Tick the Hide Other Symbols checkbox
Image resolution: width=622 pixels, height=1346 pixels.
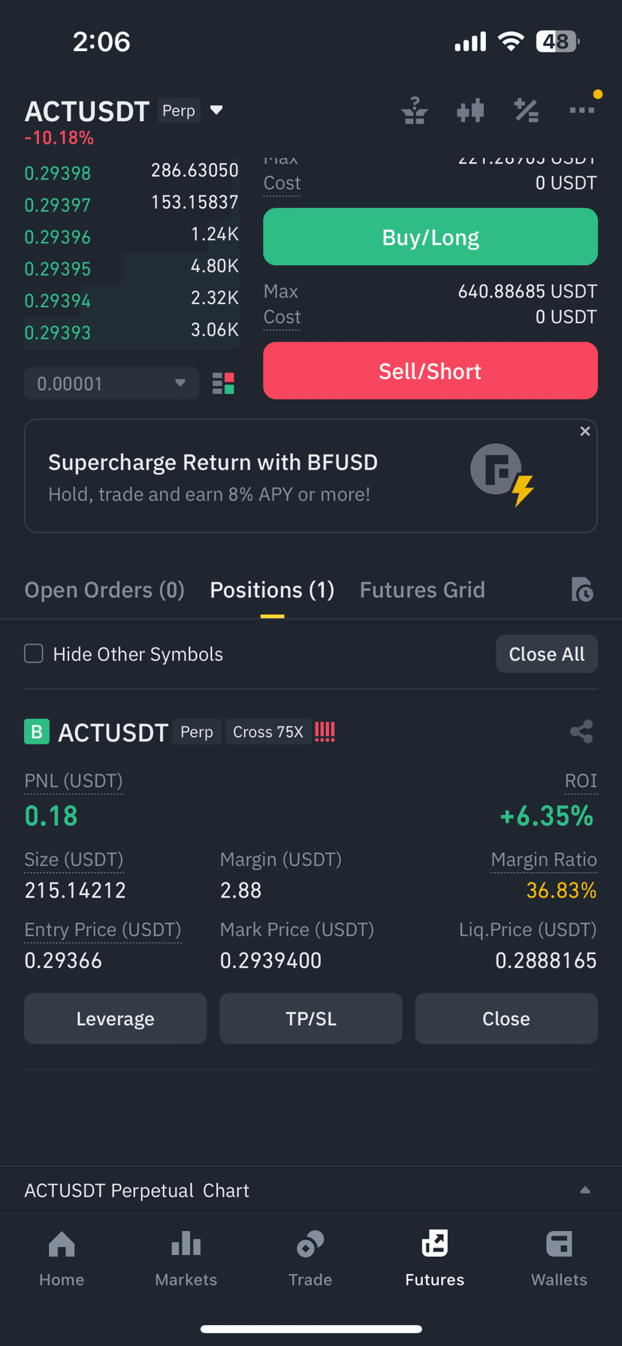34,653
